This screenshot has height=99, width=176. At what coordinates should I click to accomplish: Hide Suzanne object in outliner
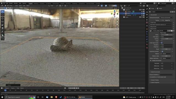click(142, 15)
